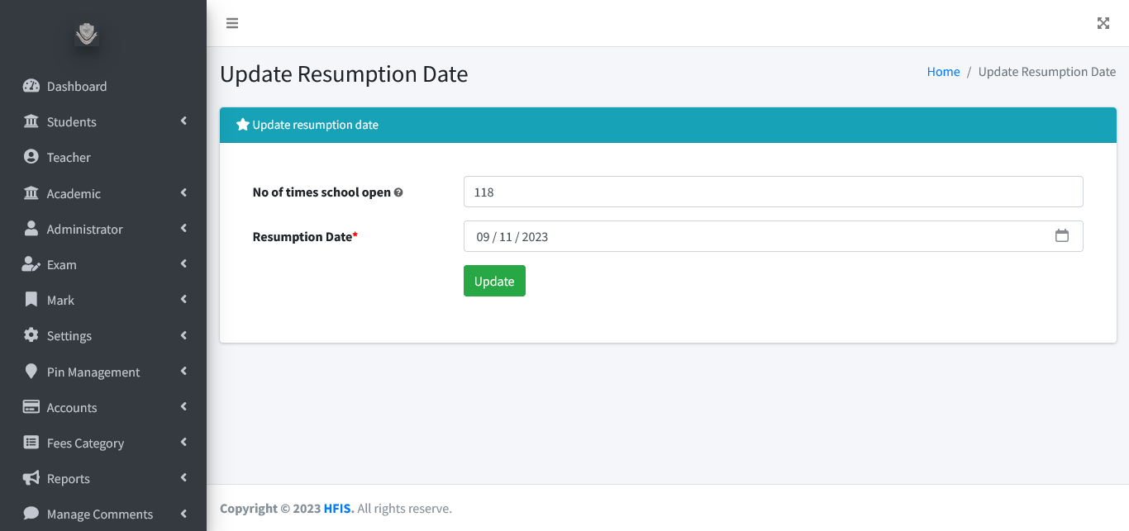The image size is (1129, 531).
Task: Click the Exam user-edit icon
Action: point(31,264)
